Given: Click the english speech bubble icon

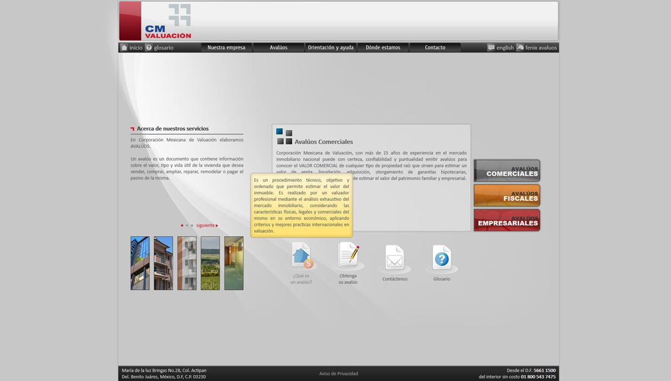Looking at the screenshot, I should (491, 48).
